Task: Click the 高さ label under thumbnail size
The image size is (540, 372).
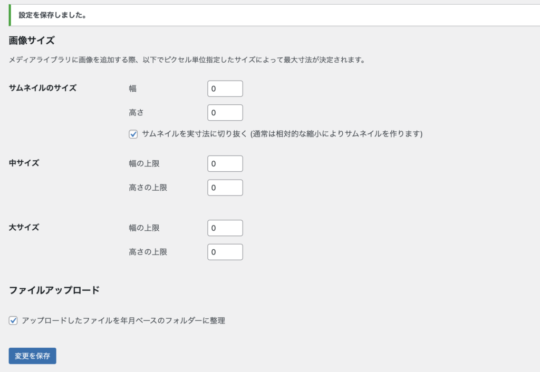Action: tap(137, 113)
